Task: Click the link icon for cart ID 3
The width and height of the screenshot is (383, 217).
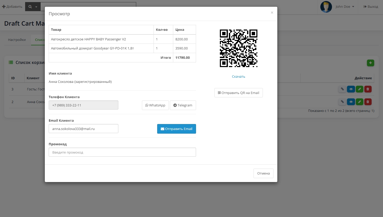Action: [x=342, y=89]
